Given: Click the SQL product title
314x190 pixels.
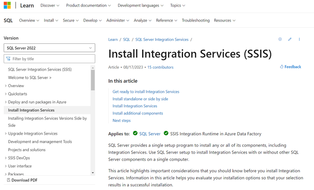Looking at the screenshot, I should (8, 20).
